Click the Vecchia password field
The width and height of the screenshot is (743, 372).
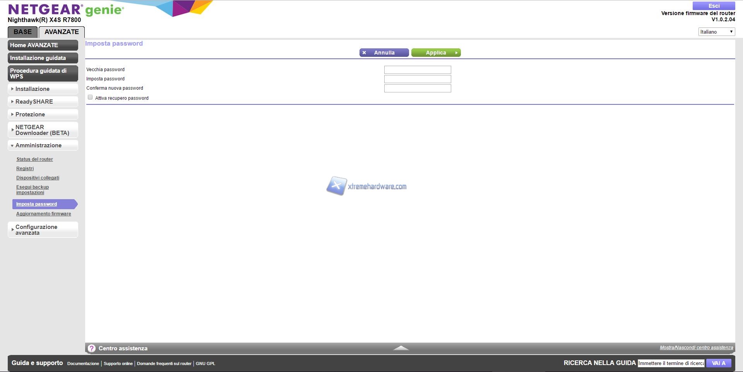point(417,70)
